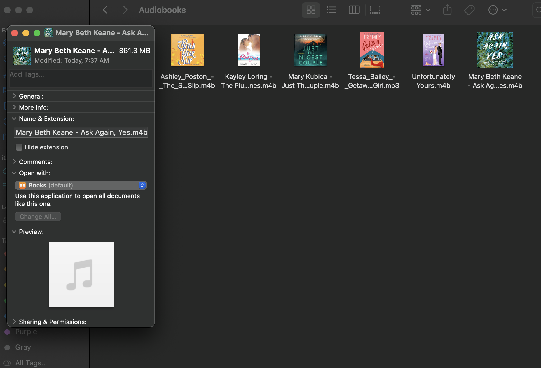Expand the Sharing & Permissions section

[x=14, y=322]
